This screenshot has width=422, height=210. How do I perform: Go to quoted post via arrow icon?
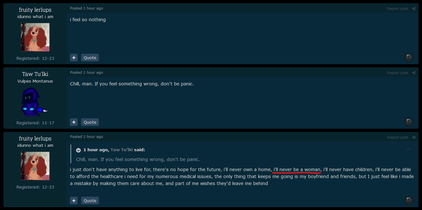point(408,150)
